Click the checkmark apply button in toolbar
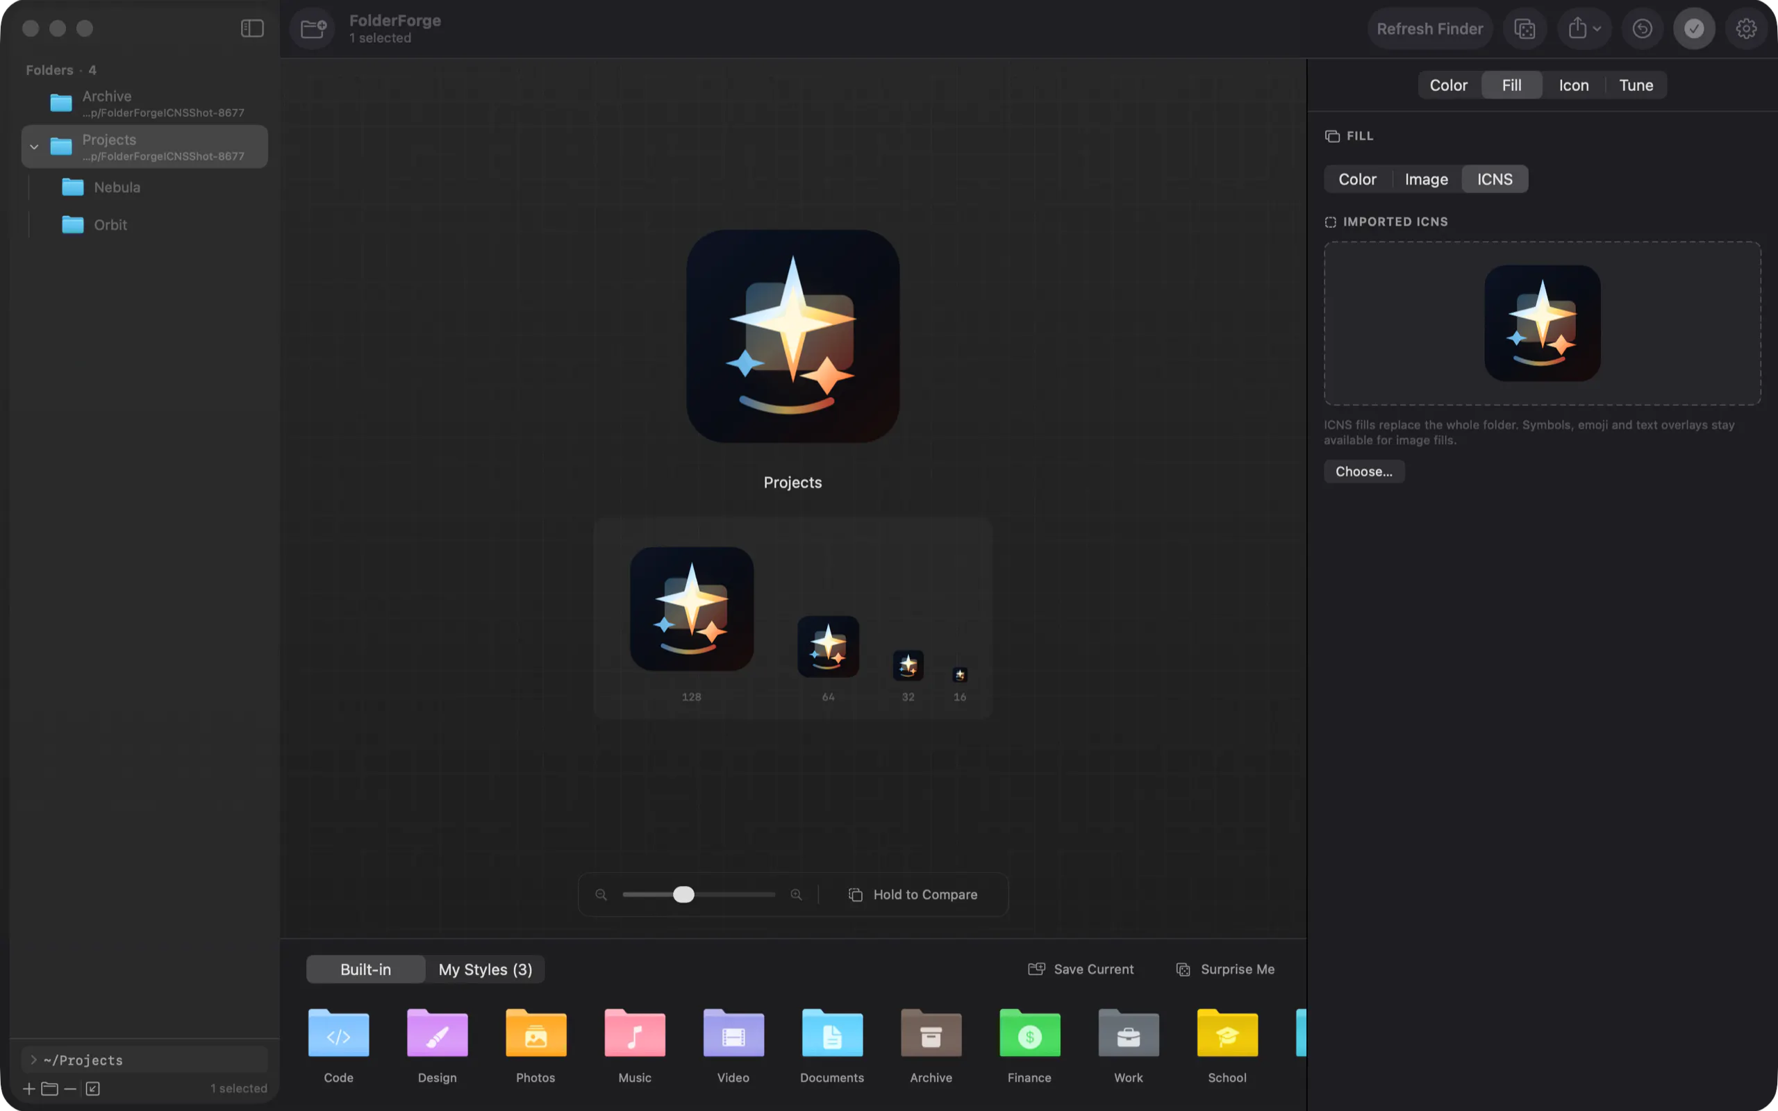The width and height of the screenshot is (1778, 1111). tap(1694, 28)
